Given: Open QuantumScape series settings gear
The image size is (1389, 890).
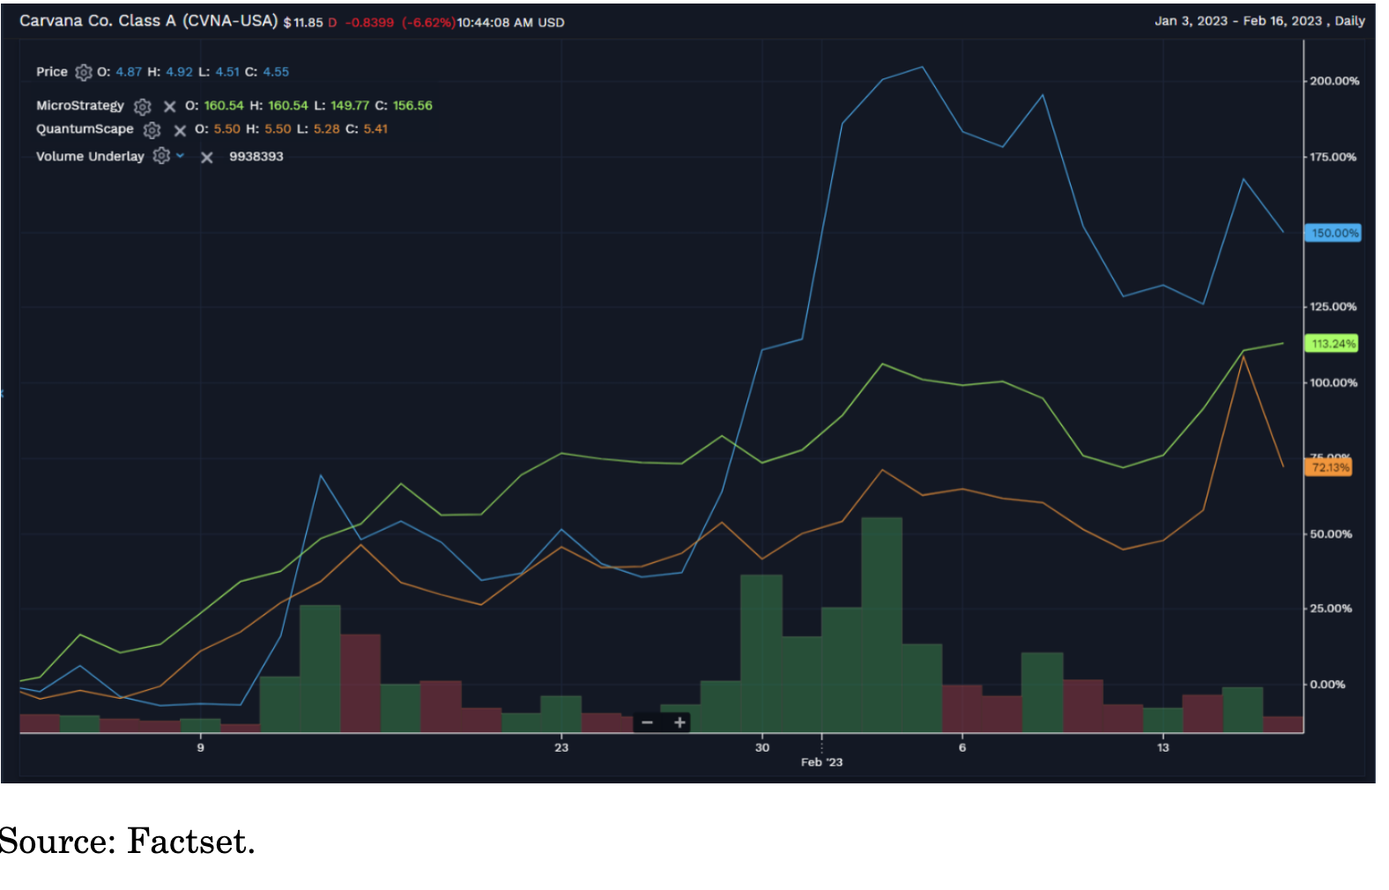Looking at the screenshot, I should coord(152,130).
